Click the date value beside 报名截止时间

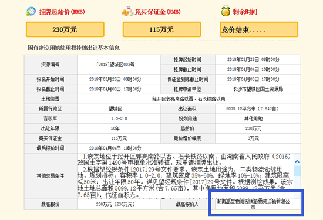[x=115, y=89]
